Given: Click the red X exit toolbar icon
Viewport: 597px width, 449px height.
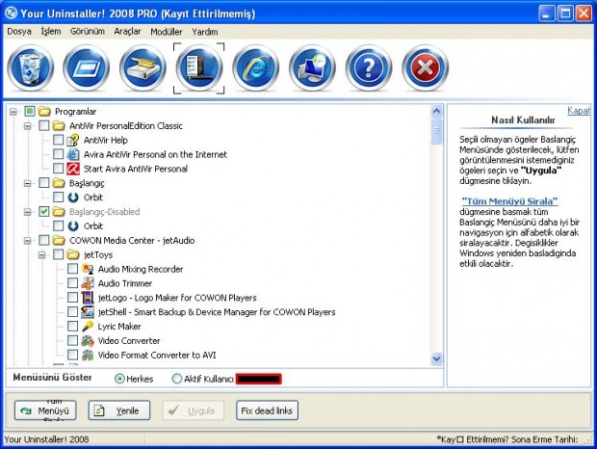Looking at the screenshot, I should [x=425, y=67].
